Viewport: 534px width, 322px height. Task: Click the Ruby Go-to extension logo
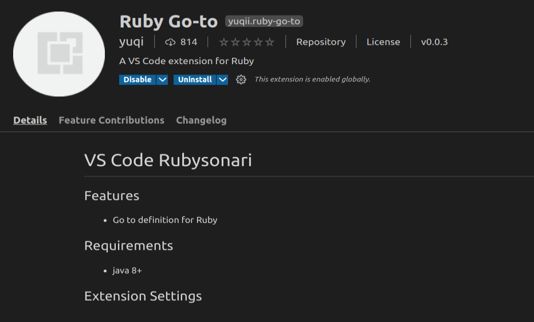click(x=59, y=54)
